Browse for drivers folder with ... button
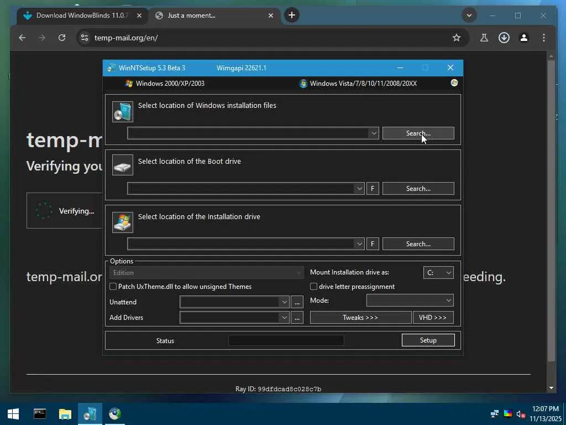Screen dimensions: 566x425 pos(297,318)
